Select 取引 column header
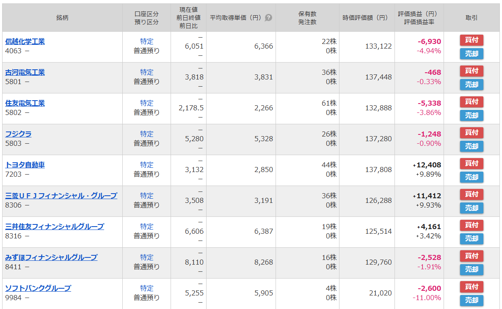 tap(472, 18)
